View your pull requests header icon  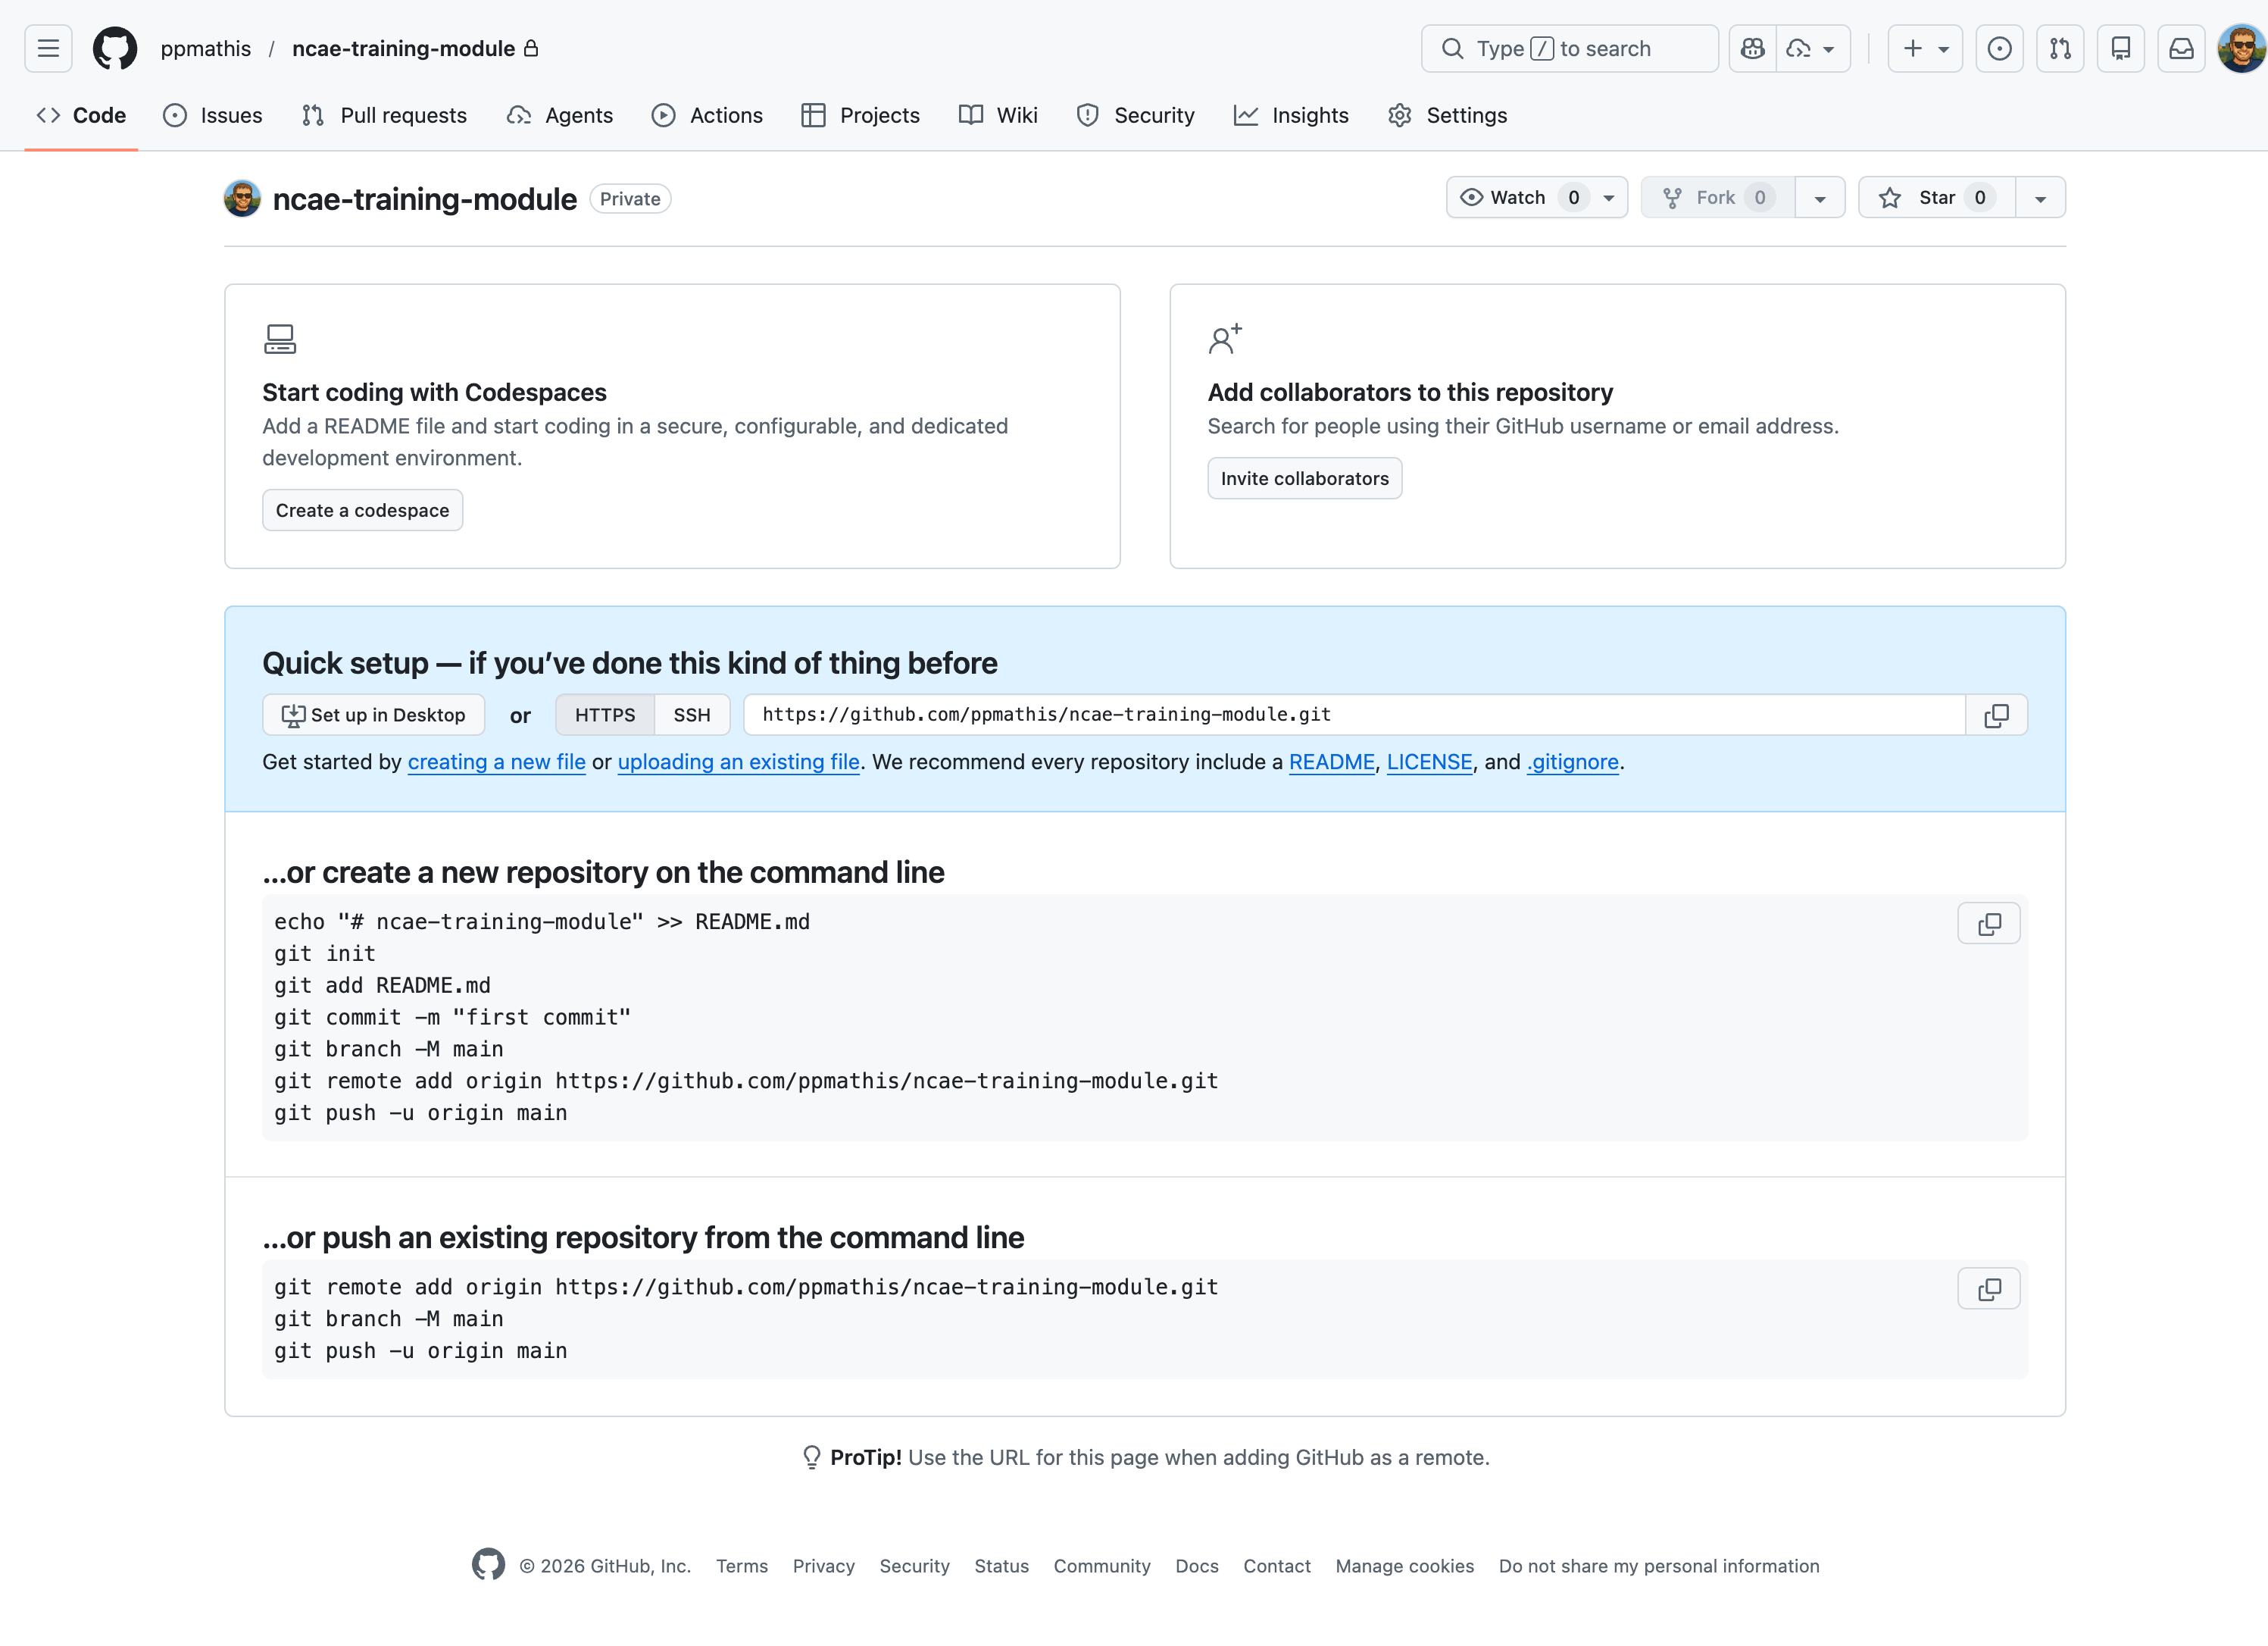tap(2060, 48)
